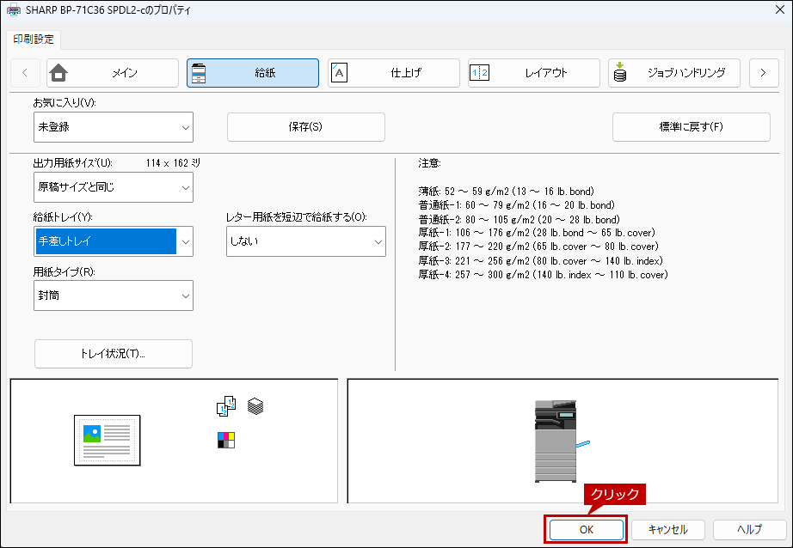The image size is (793, 548).
Task: Click OK to confirm the settings
Action: pos(586,530)
